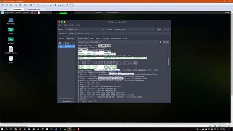Click the Cancel button
The height and width of the screenshot is (131, 233).
[x=167, y=29]
